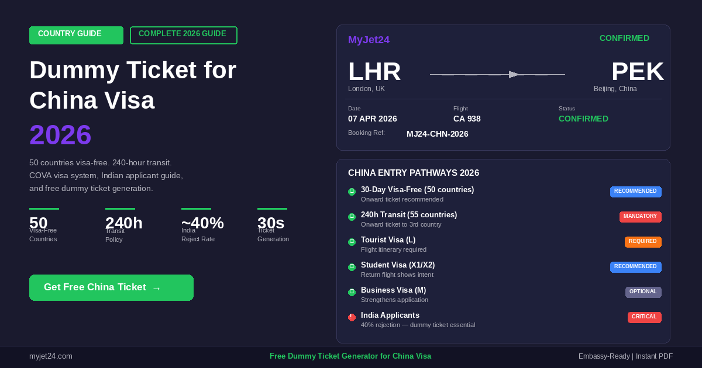This screenshot has height=368, width=702.
Task: Click the Recommended badge for Student Visa
Action: (635, 267)
